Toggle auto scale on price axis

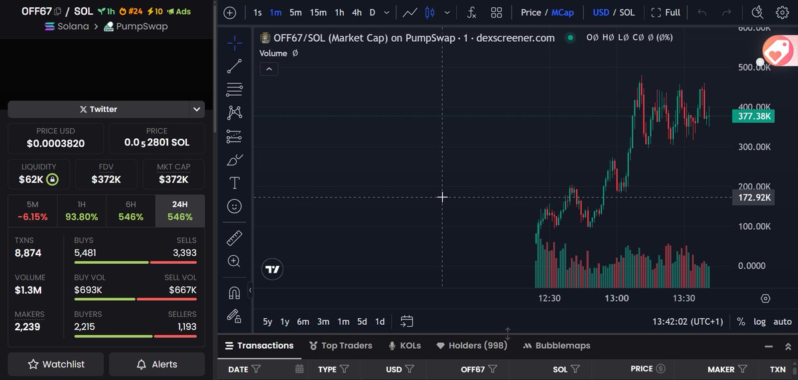[782, 322]
